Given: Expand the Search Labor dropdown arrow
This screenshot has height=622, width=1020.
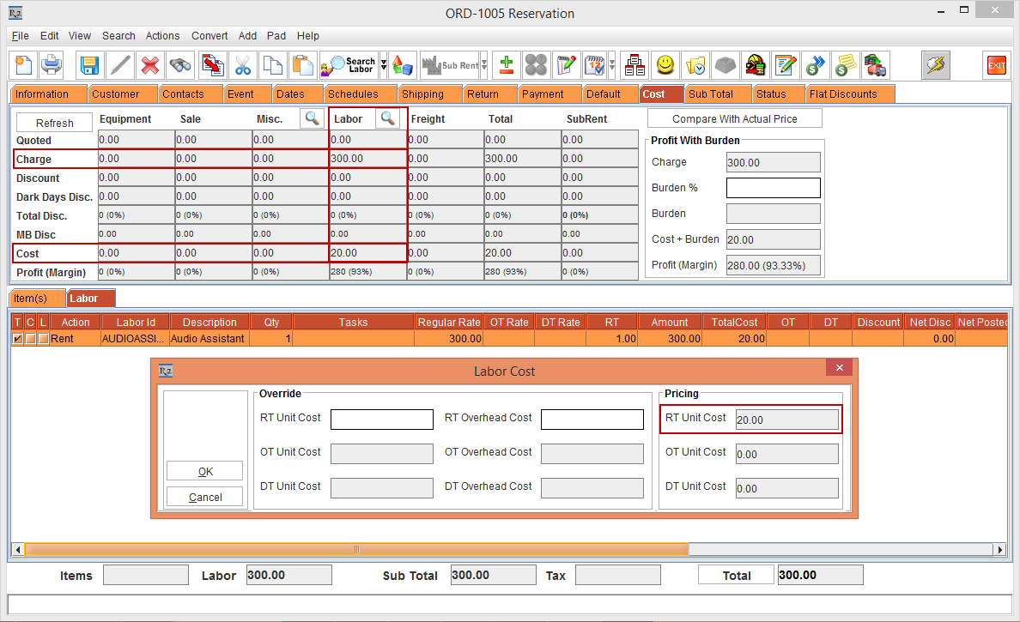Looking at the screenshot, I should click(384, 65).
